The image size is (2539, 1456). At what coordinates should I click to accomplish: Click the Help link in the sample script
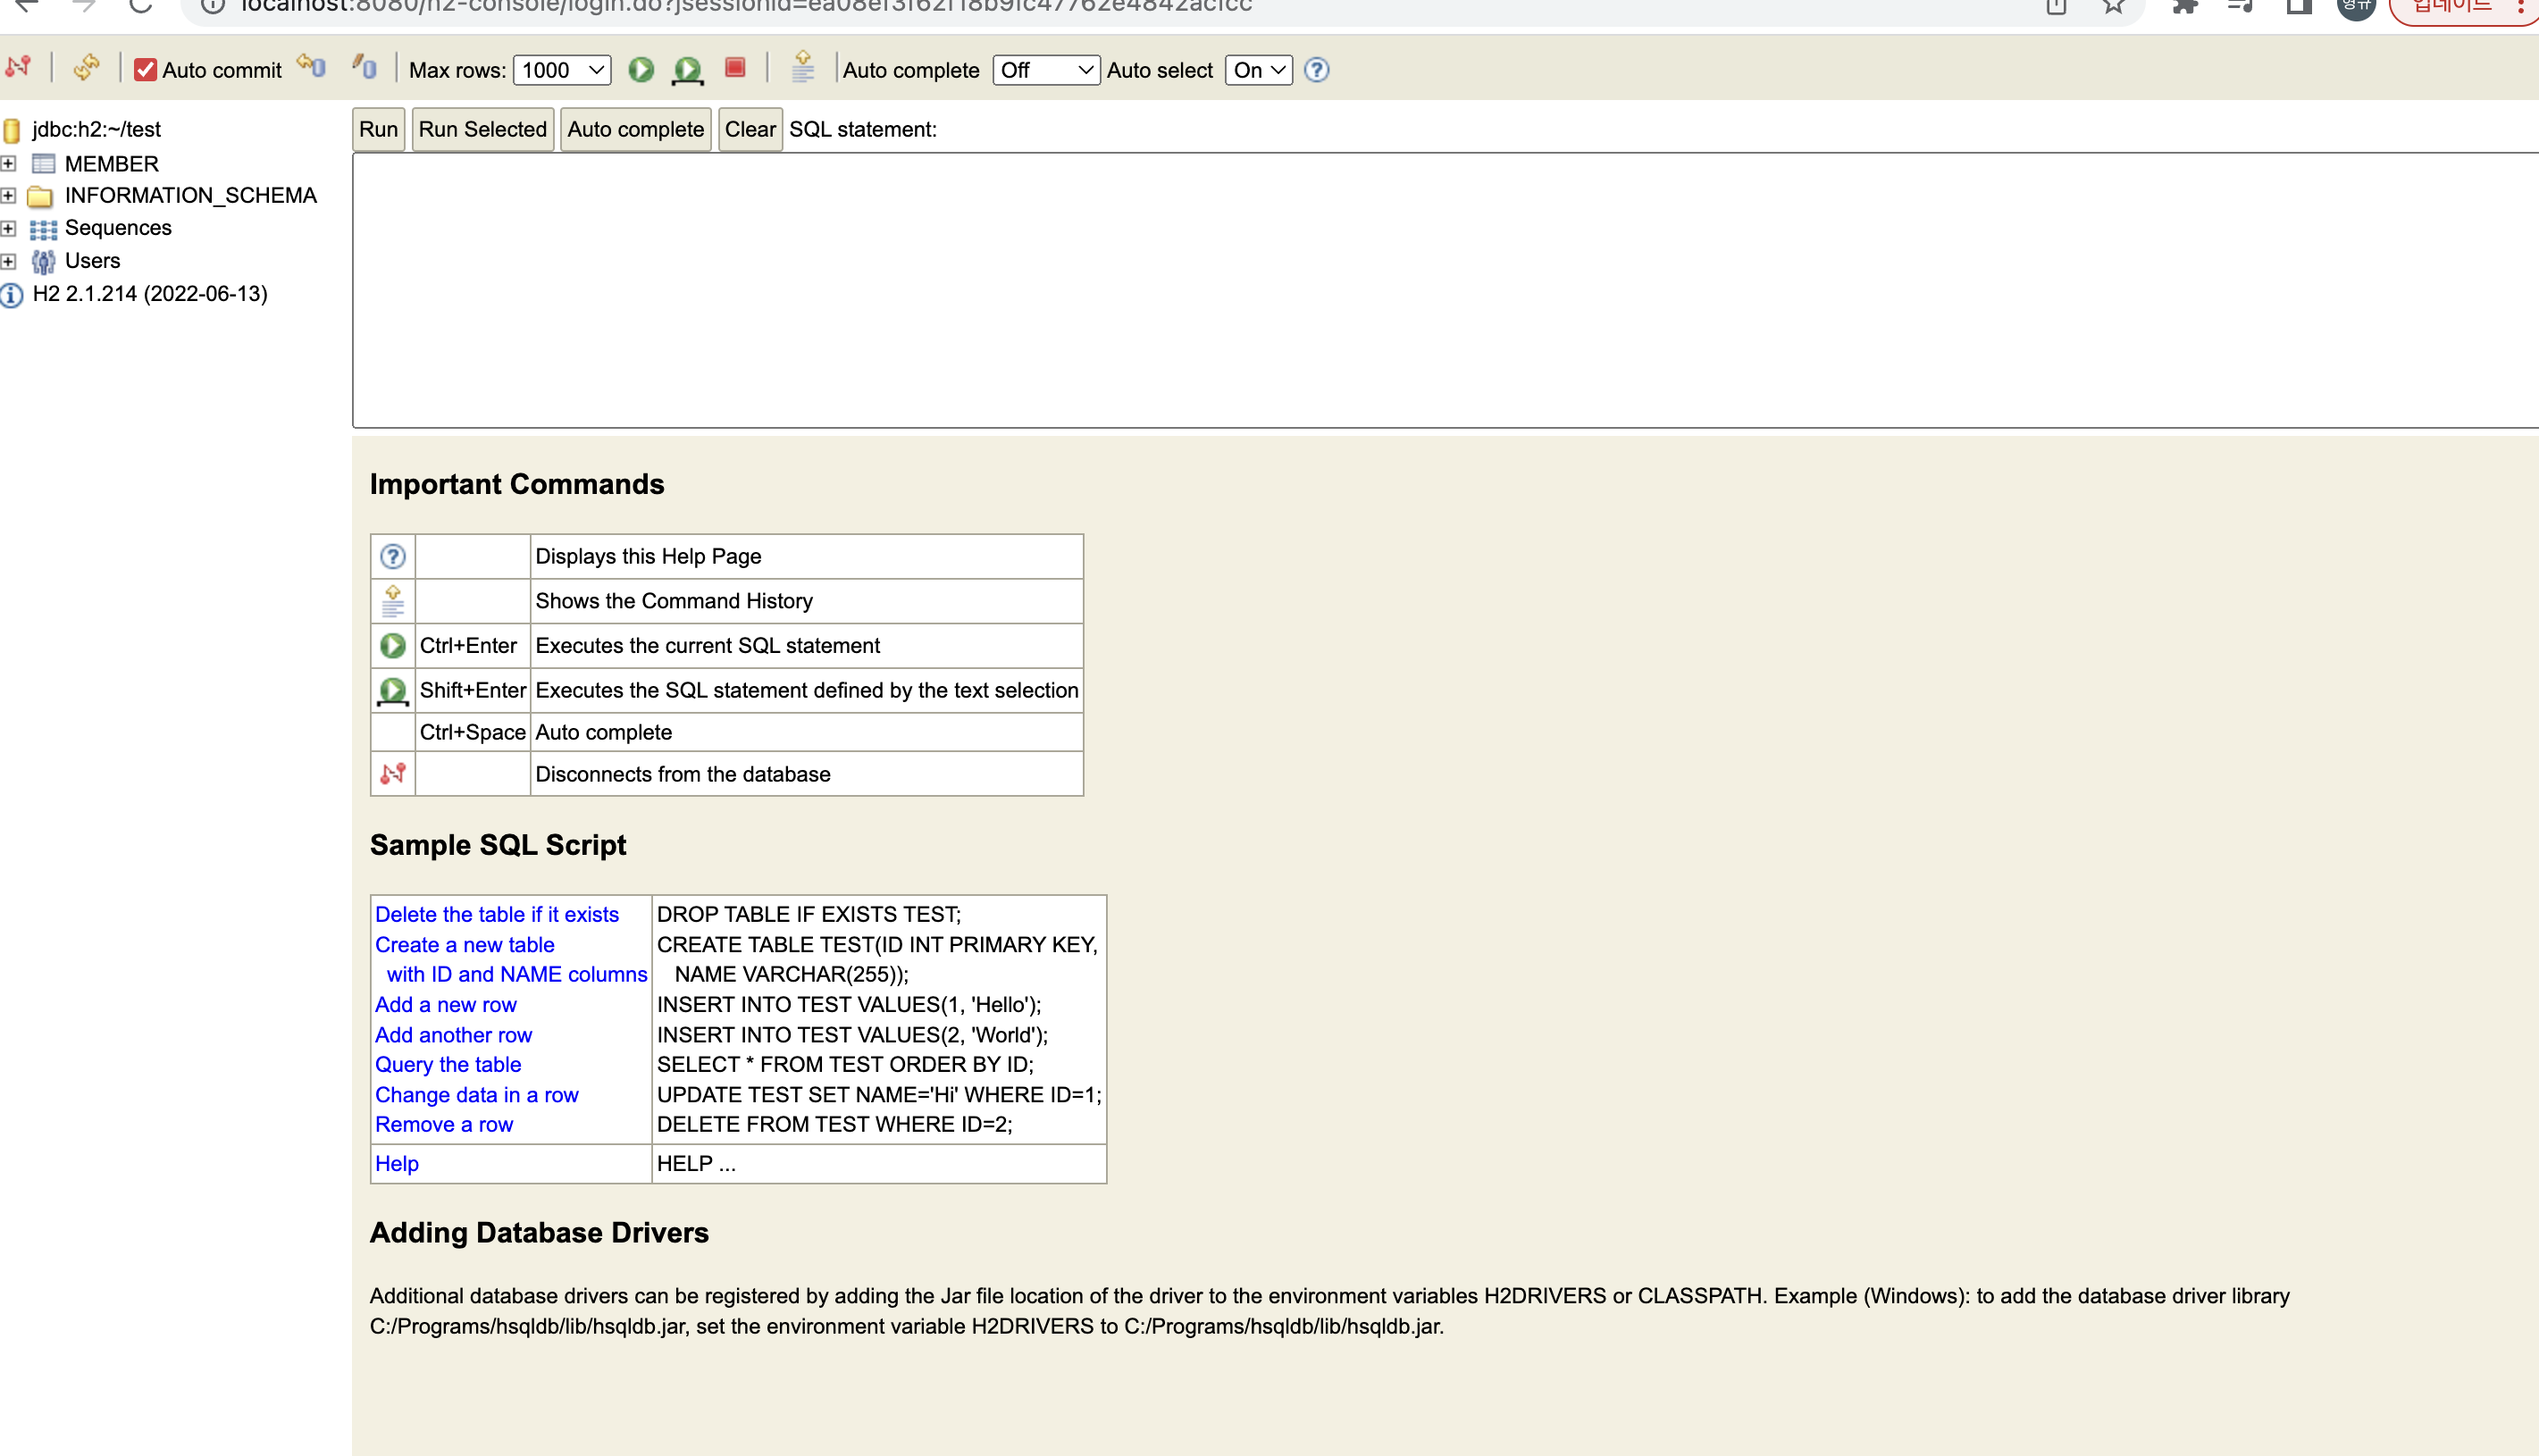pyautogui.click(x=397, y=1163)
